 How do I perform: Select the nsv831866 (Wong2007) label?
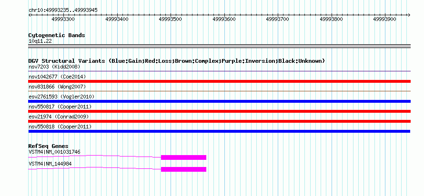(57, 87)
